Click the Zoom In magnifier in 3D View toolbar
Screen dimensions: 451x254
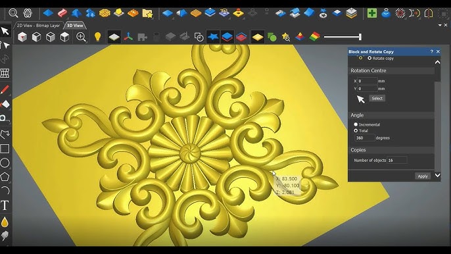[81, 37]
